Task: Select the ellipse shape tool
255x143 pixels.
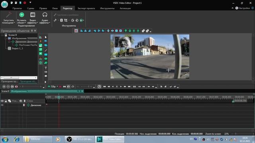Action: click(46, 59)
